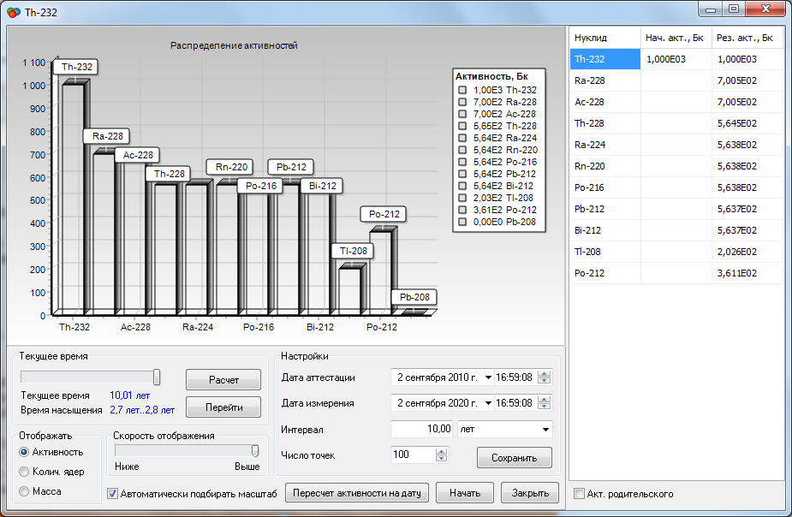Viewport: 792px width, 517px height.
Task: Click the Скорость отображения slider handle
Action: tap(255, 451)
